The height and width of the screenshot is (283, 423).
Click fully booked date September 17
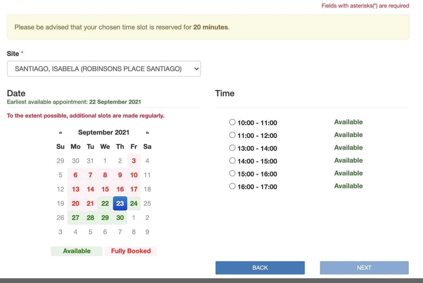(x=134, y=189)
